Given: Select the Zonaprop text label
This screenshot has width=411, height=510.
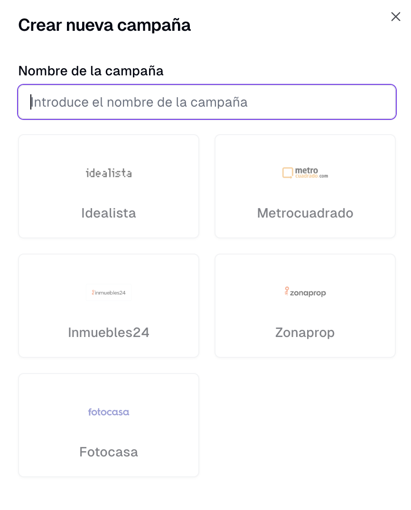Looking at the screenshot, I should (x=305, y=332).
